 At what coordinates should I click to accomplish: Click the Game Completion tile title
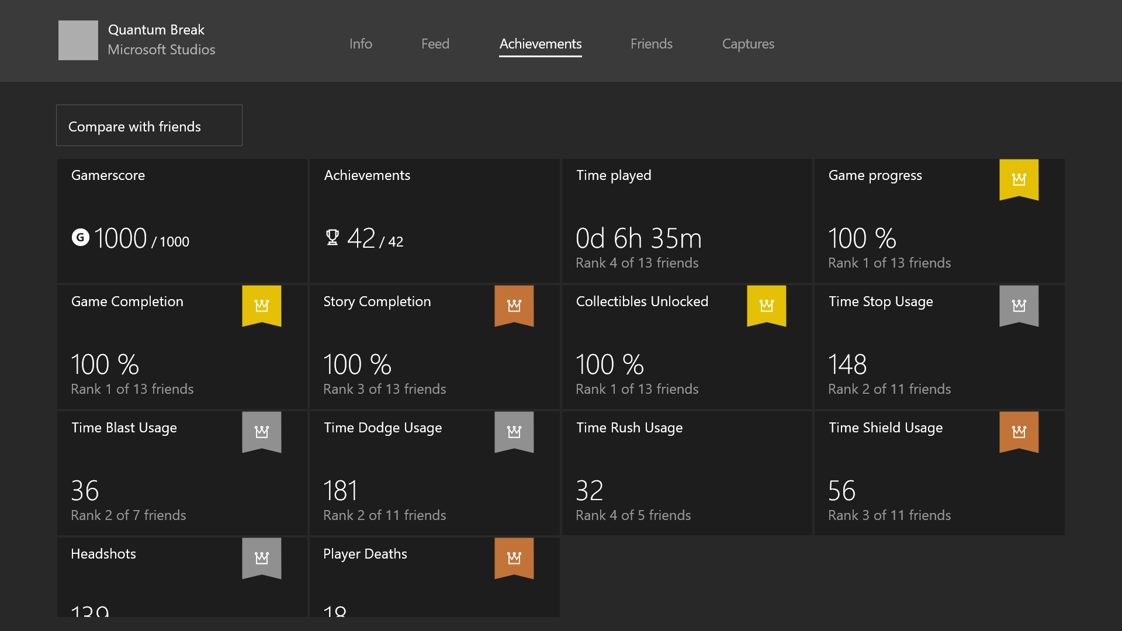(127, 301)
